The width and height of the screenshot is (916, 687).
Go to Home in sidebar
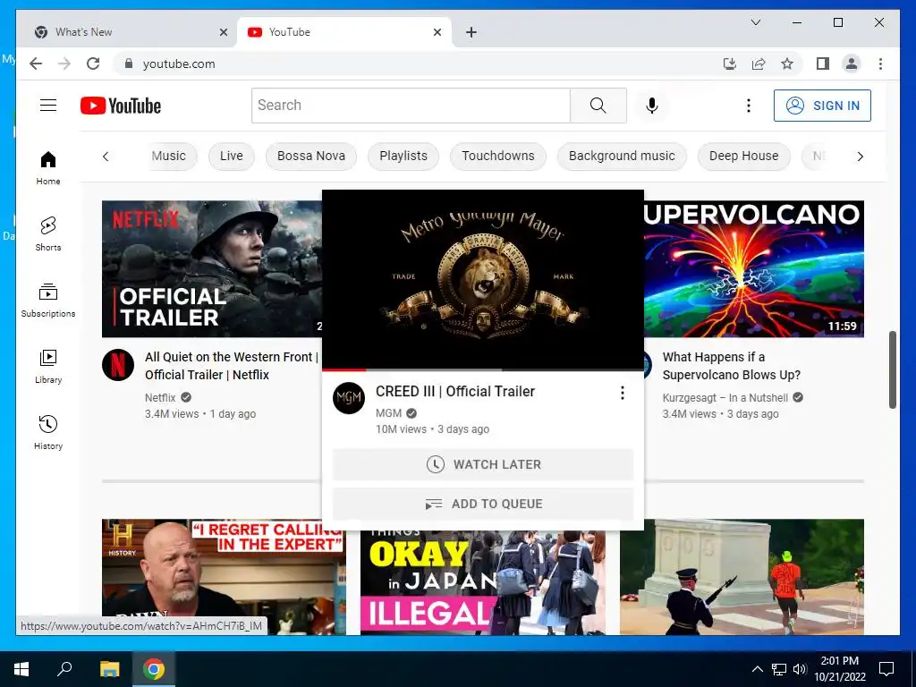click(48, 168)
